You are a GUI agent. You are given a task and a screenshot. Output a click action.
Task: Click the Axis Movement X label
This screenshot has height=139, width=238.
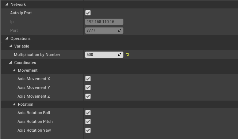pyautogui.click(x=34, y=79)
